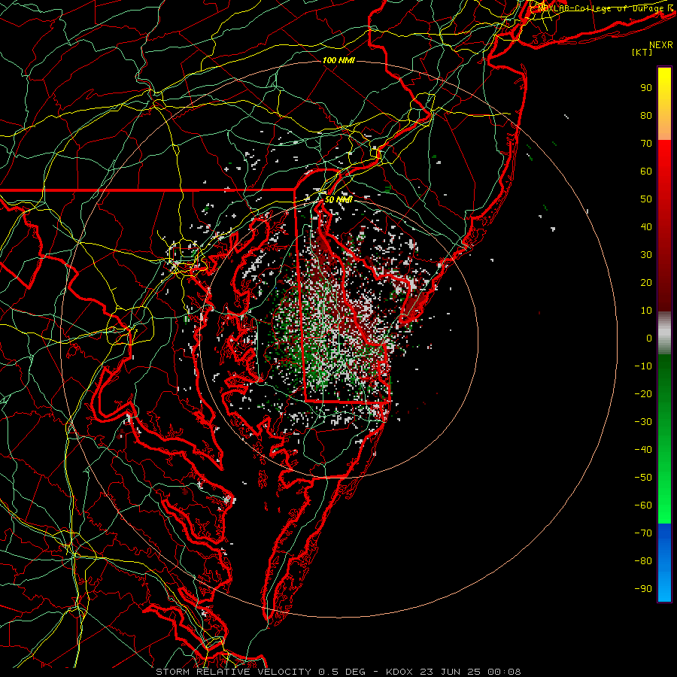This screenshot has height=677, width=677.
Task: Click the 30 value on the velocity scale
Action: [x=646, y=255]
